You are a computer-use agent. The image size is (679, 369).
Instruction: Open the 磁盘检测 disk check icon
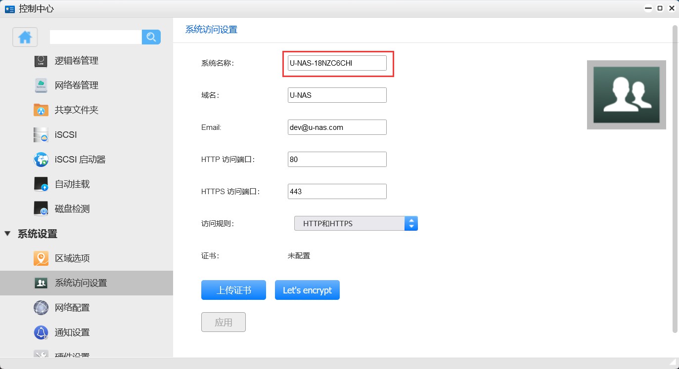coord(41,209)
